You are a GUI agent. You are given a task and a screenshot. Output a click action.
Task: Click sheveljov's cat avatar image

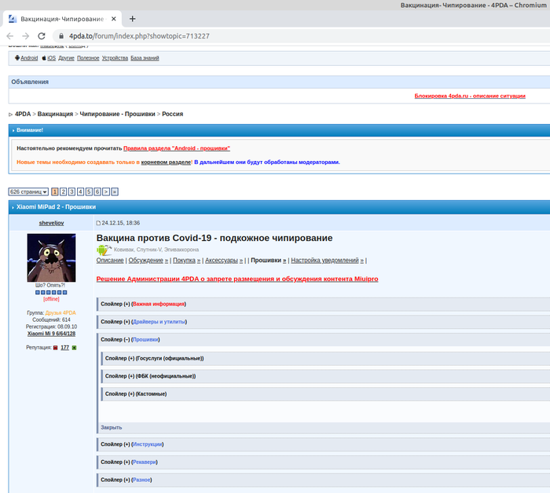point(52,258)
